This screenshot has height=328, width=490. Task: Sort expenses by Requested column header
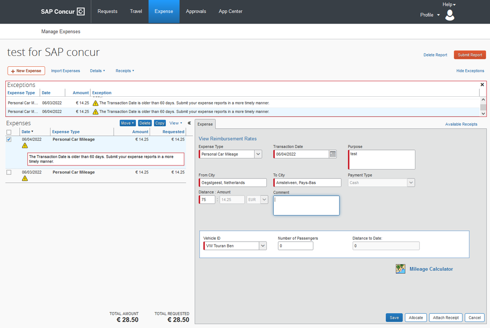[x=173, y=132]
